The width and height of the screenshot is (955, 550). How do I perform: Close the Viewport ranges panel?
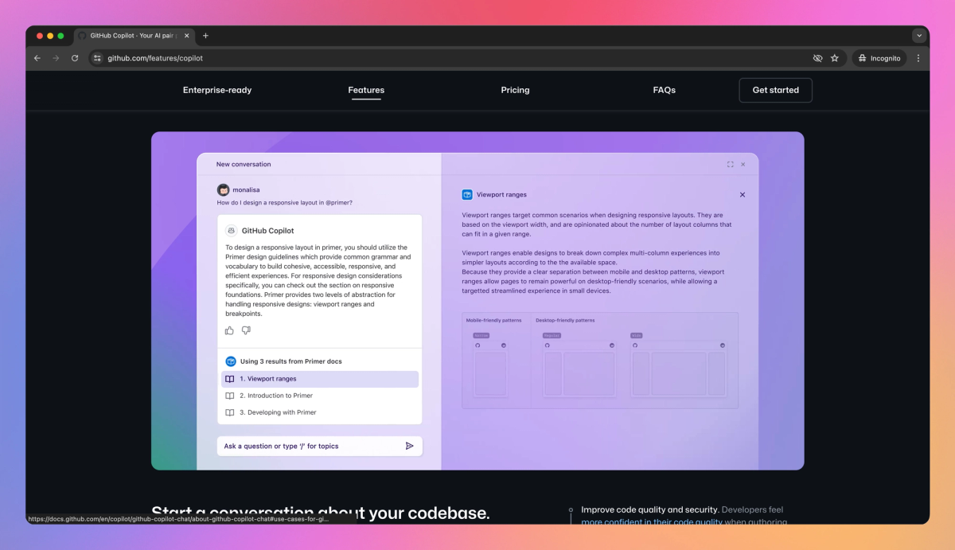tap(743, 194)
